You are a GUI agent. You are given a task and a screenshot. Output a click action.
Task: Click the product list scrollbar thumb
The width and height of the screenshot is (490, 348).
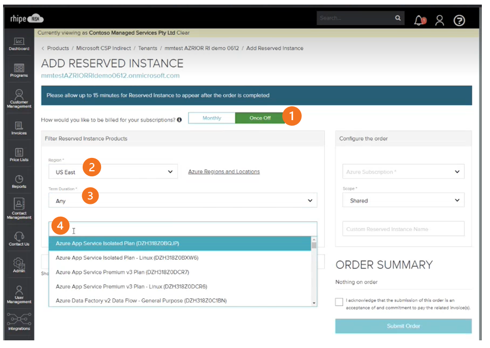click(x=314, y=245)
